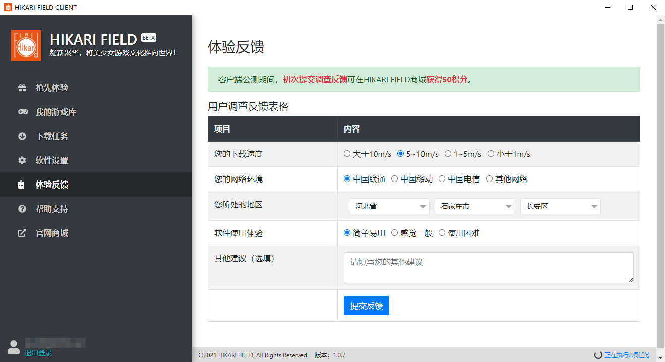The height and width of the screenshot is (362, 665).
Task: Click the 软件使用体验 row label
Action: 238,233
